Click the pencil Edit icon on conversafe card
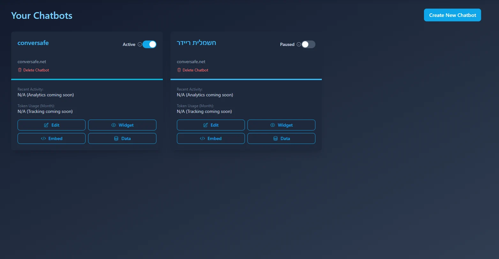This screenshot has height=259, width=499. coord(46,125)
